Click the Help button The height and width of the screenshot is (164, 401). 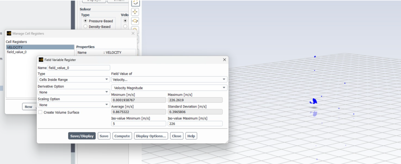pos(191,136)
